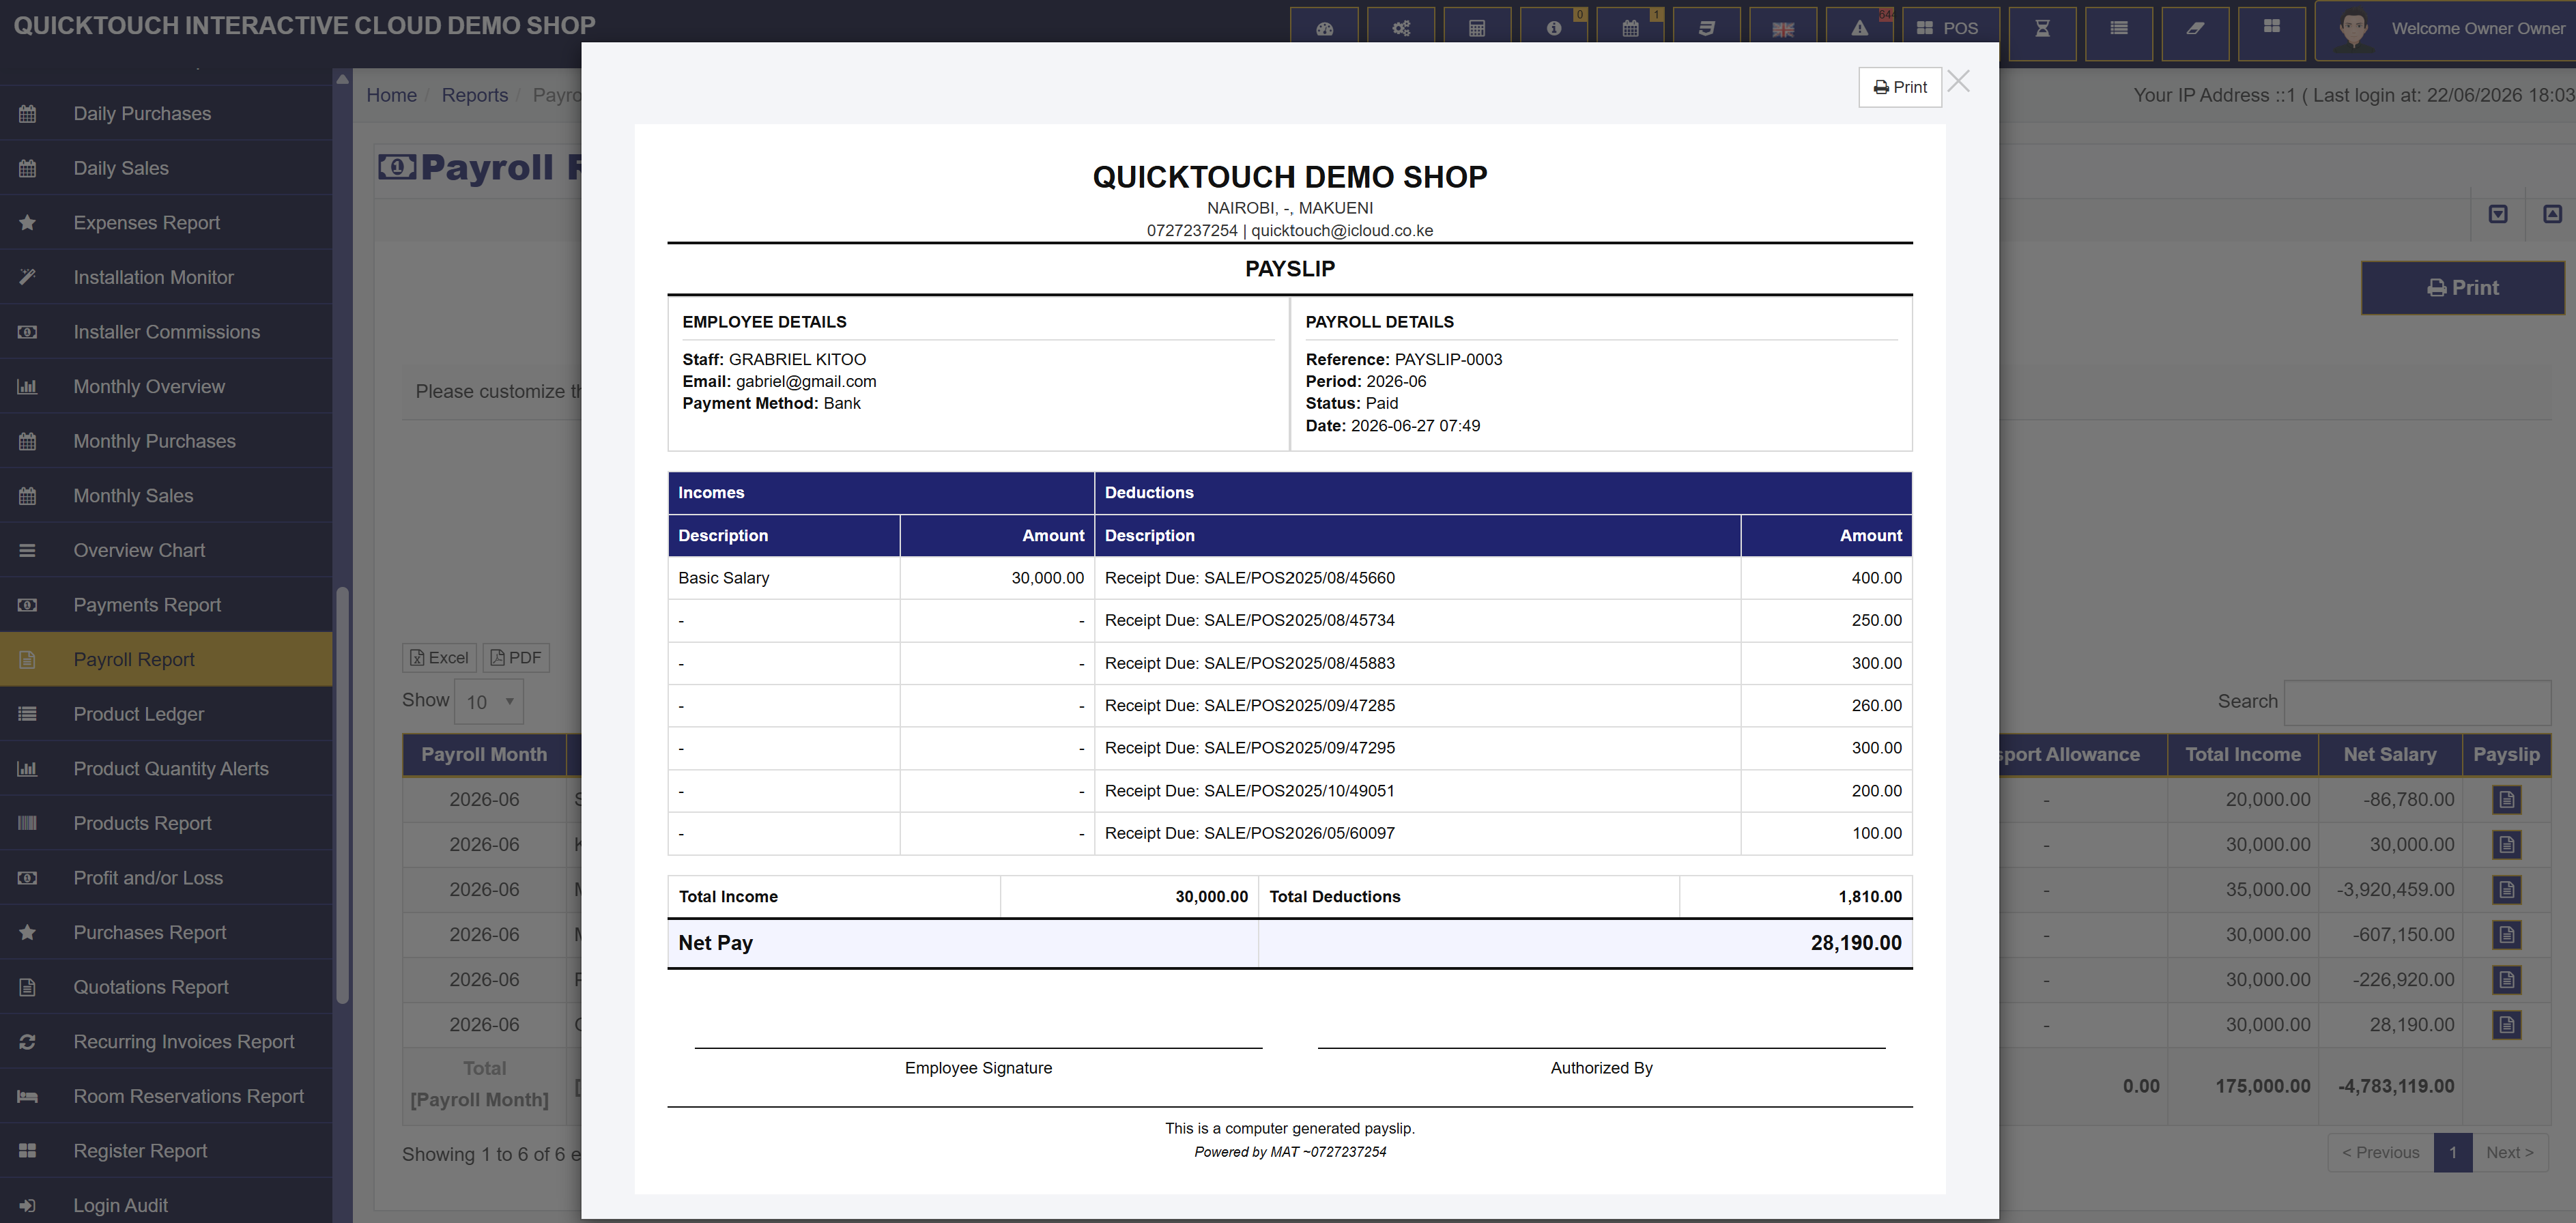2576x1223 pixels.
Task: Open payslip icon for the 20,000.00 income row
Action: click(x=2506, y=800)
